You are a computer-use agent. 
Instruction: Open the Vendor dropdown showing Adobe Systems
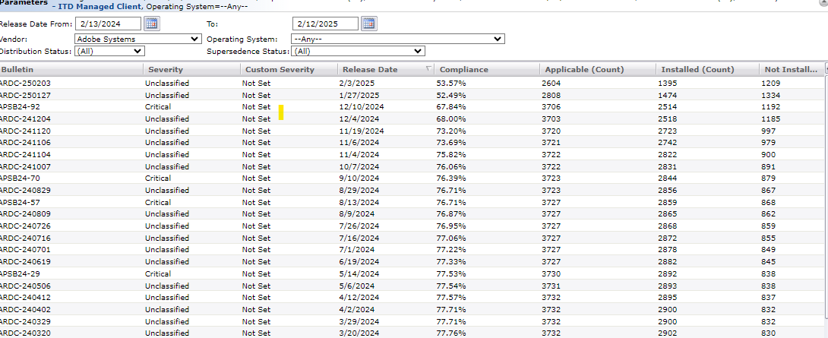pyautogui.click(x=138, y=39)
